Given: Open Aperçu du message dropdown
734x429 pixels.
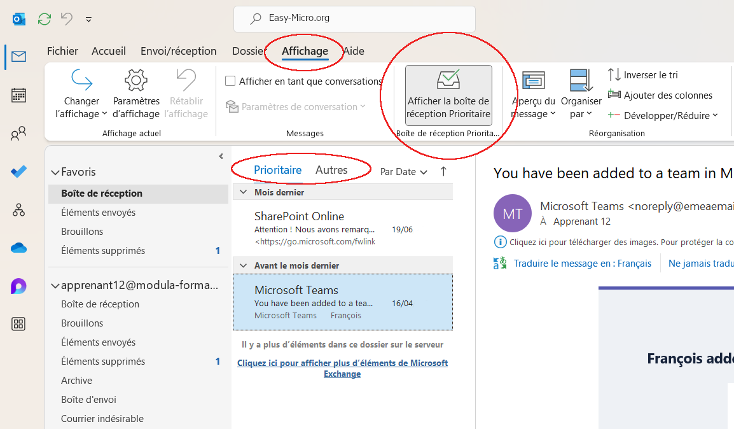Looking at the screenshot, I should point(534,94).
